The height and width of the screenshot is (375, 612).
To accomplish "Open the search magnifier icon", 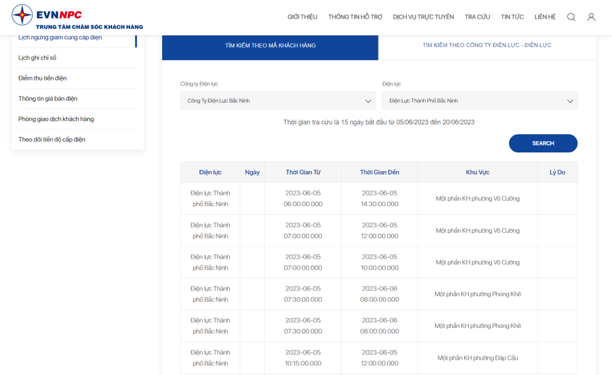I will (x=571, y=17).
